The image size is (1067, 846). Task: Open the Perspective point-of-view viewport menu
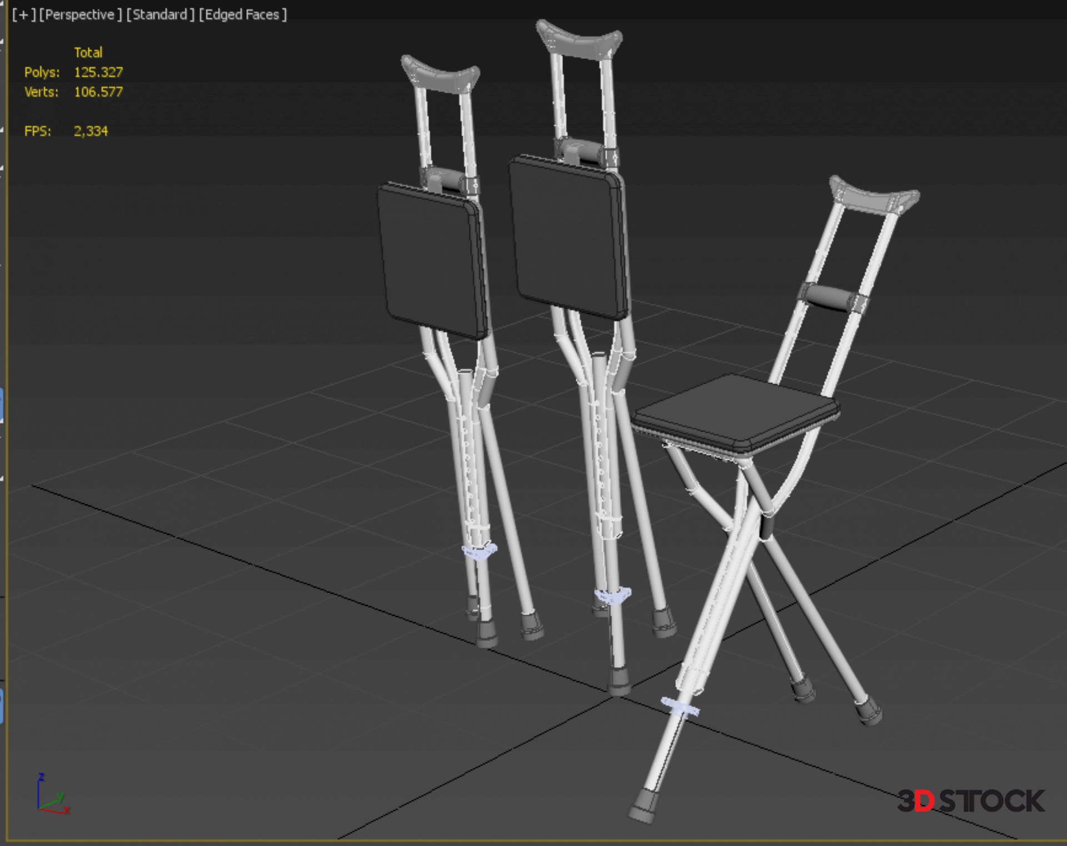80,15
